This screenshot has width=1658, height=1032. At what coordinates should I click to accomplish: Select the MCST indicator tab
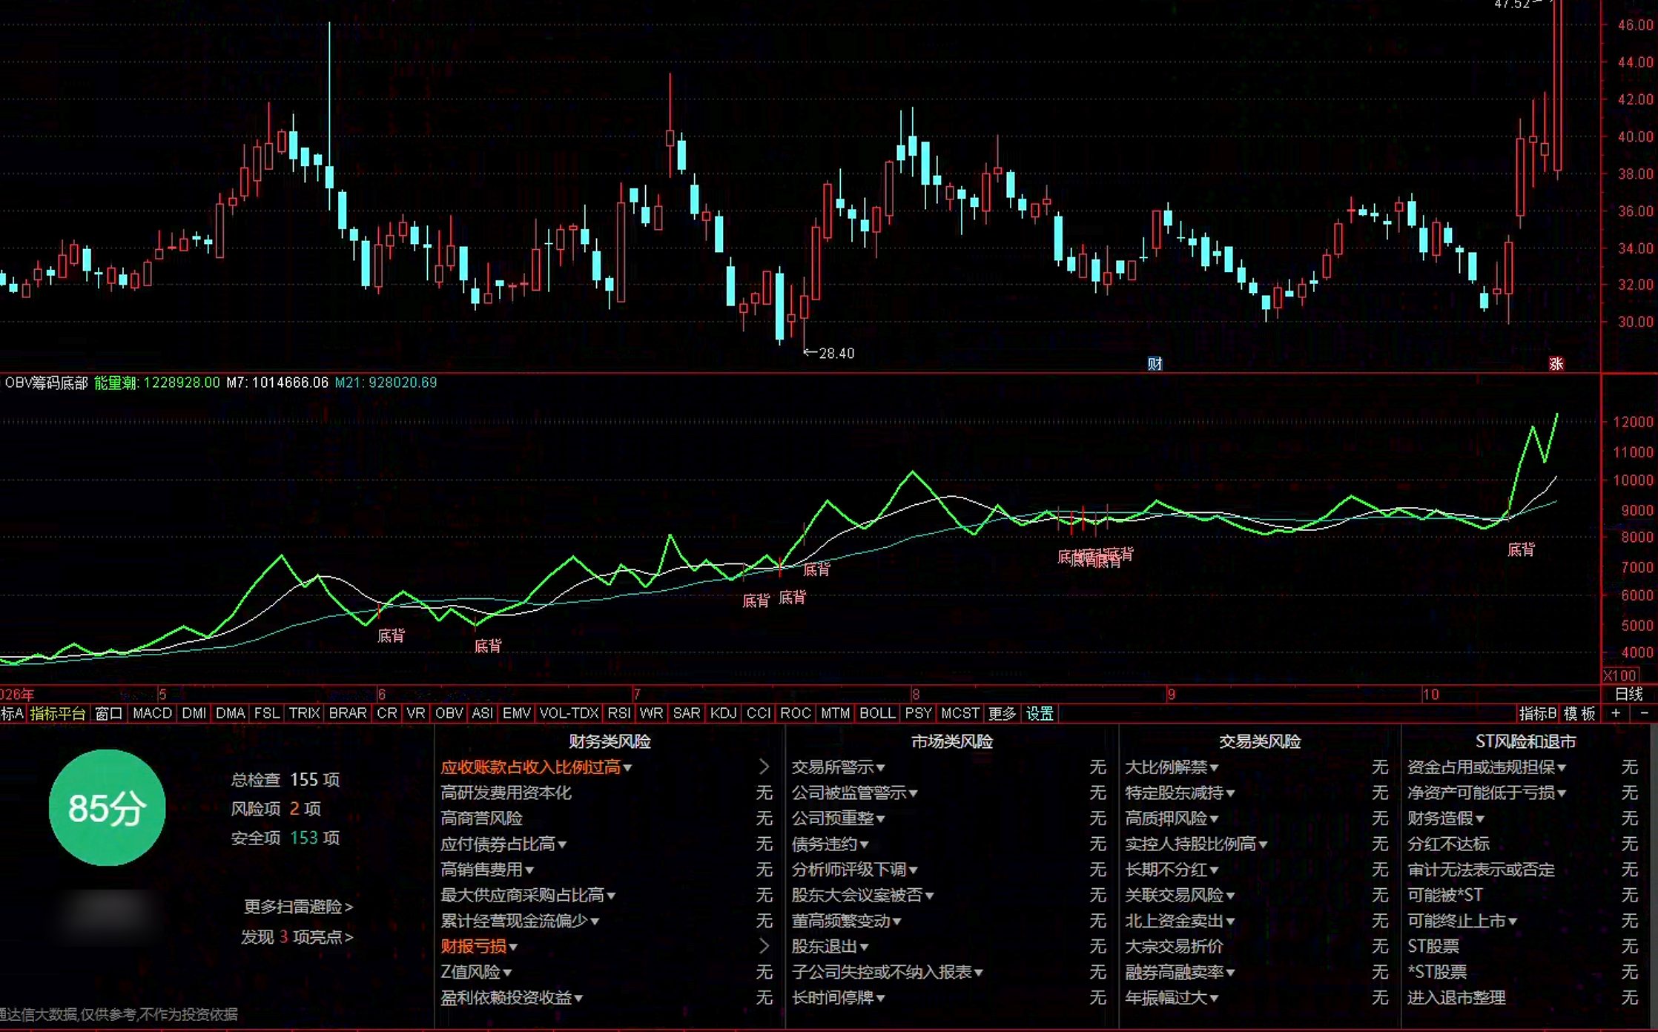[960, 713]
